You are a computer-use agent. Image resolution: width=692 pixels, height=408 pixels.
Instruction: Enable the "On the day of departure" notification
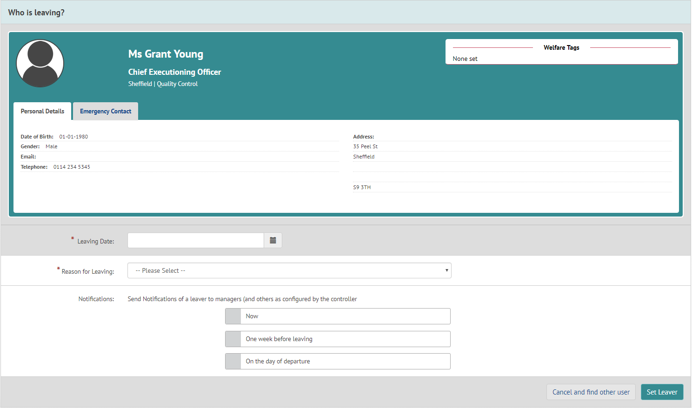pos(233,361)
